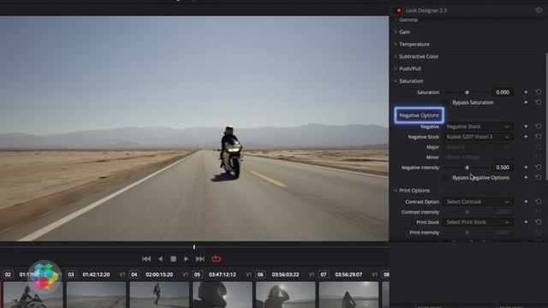Expand the Push/Pull section

(396, 68)
